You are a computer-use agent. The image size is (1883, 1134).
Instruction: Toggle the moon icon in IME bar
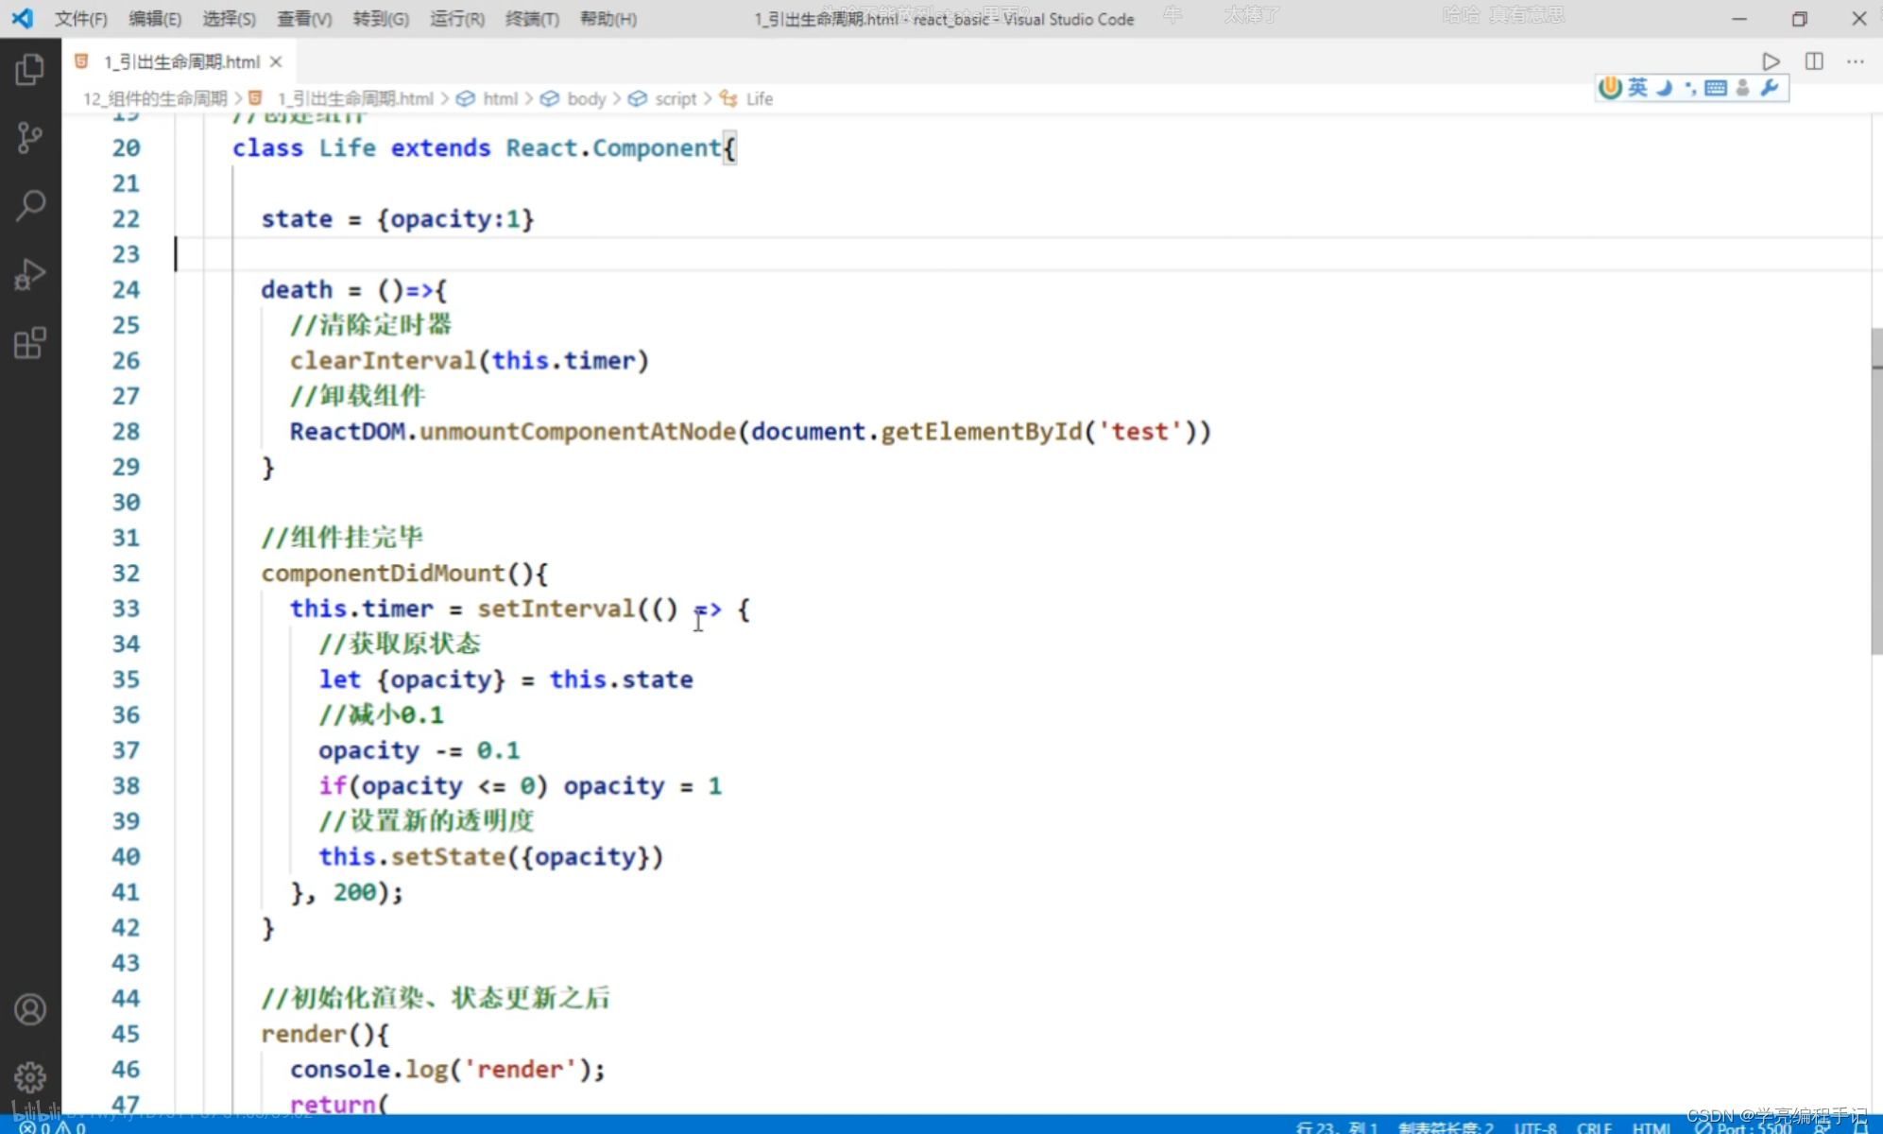click(1665, 88)
